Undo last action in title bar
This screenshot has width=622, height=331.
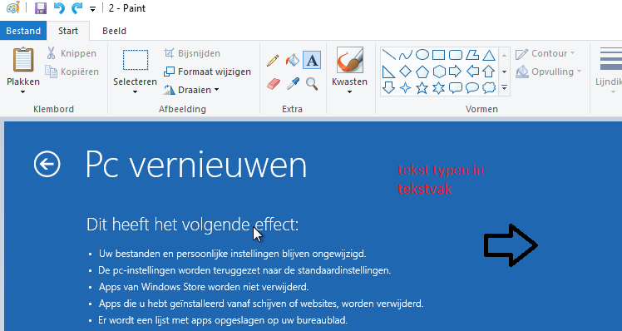click(x=59, y=8)
